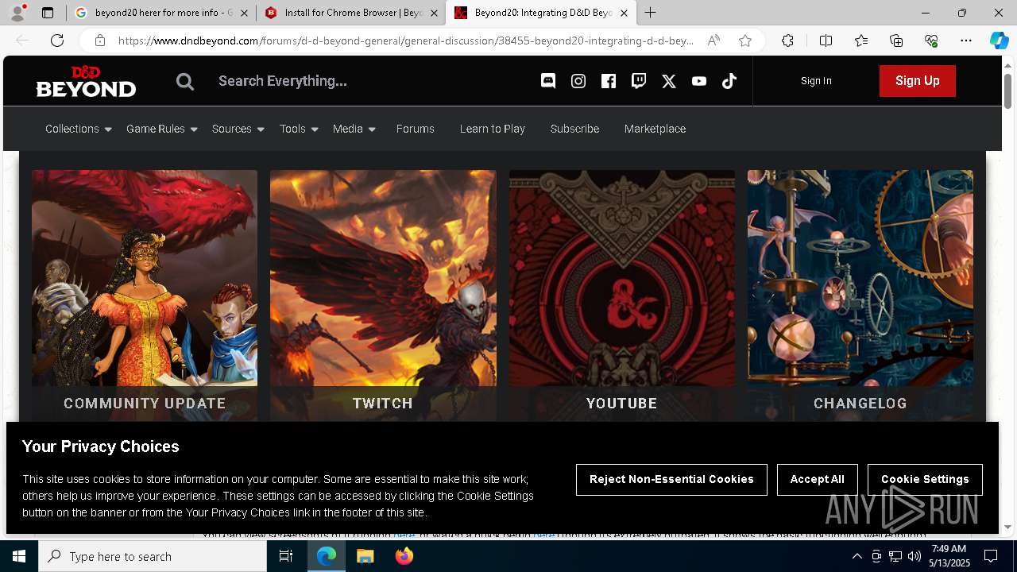Close the Beyond20 Integrating D&D tab

(x=624, y=13)
